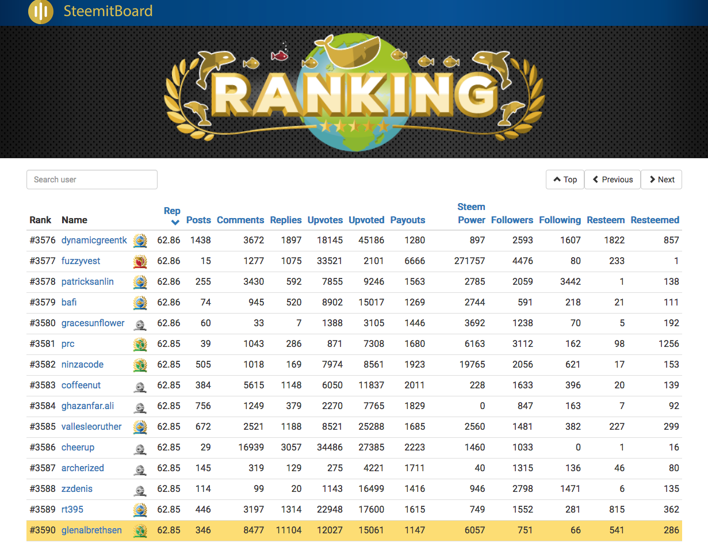The image size is (708, 546).
Task: Open dynamicgreentk profile link
Action: pyautogui.click(x=94, y=240)
